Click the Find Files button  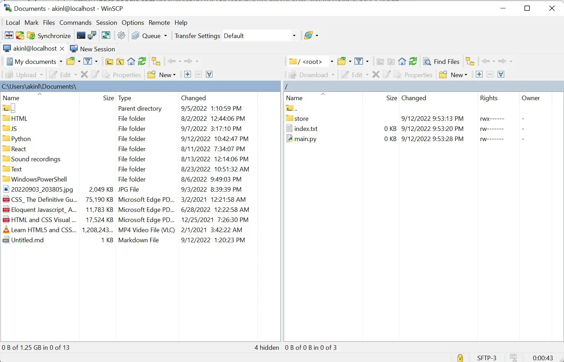[x=441, y=61]
